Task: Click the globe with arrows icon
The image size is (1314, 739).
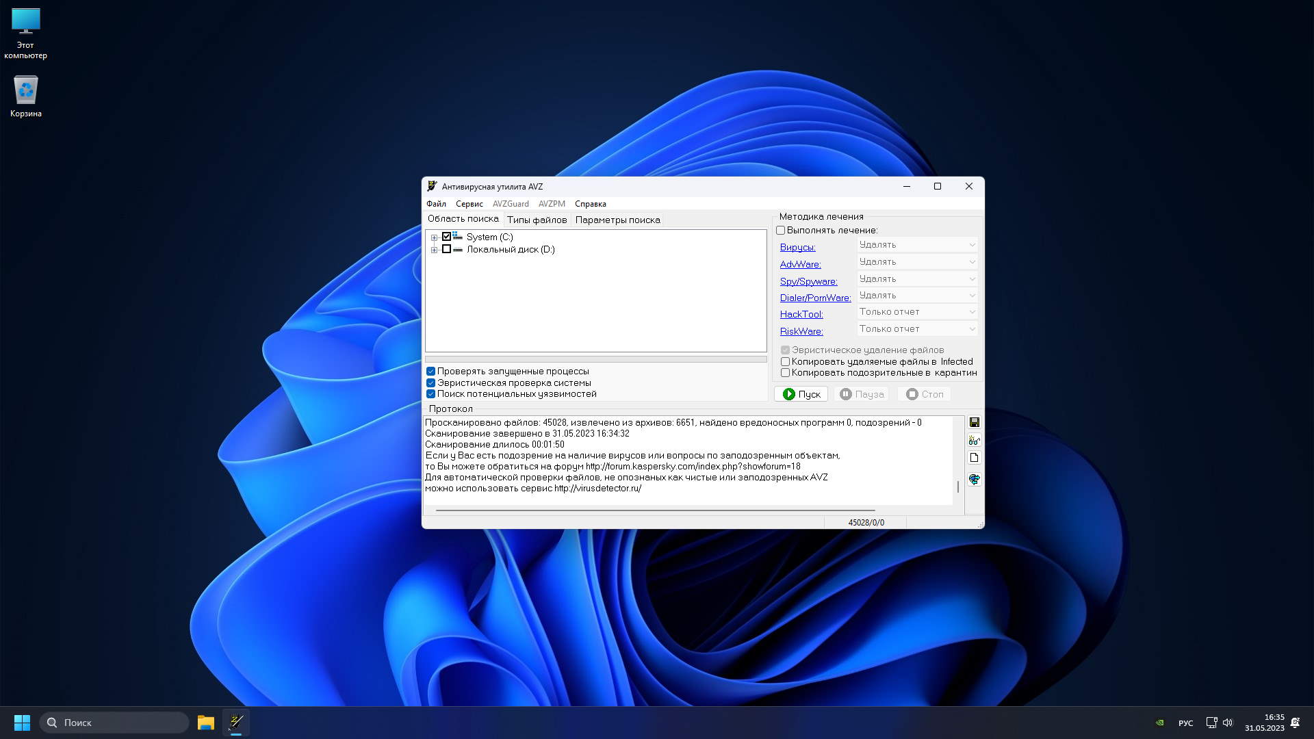Action: (974, 479)
